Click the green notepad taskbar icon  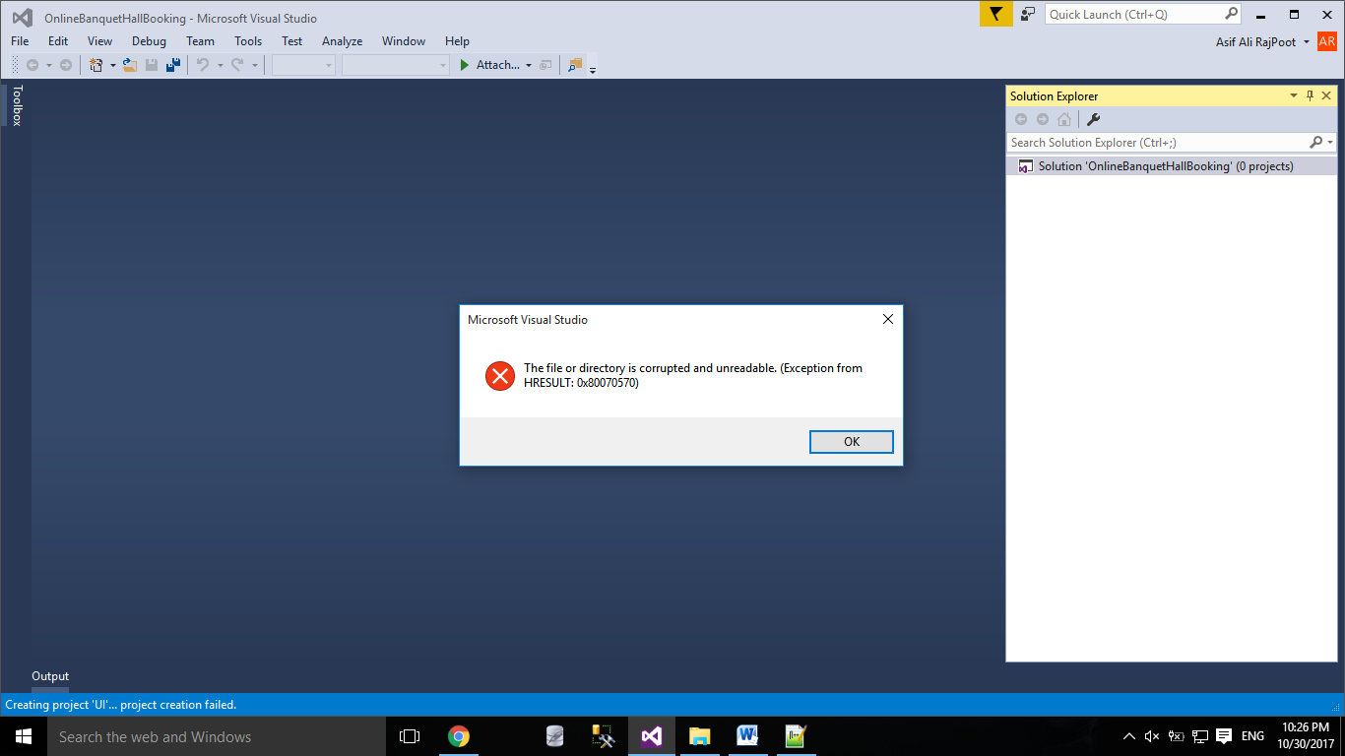(x=796, y=736)
